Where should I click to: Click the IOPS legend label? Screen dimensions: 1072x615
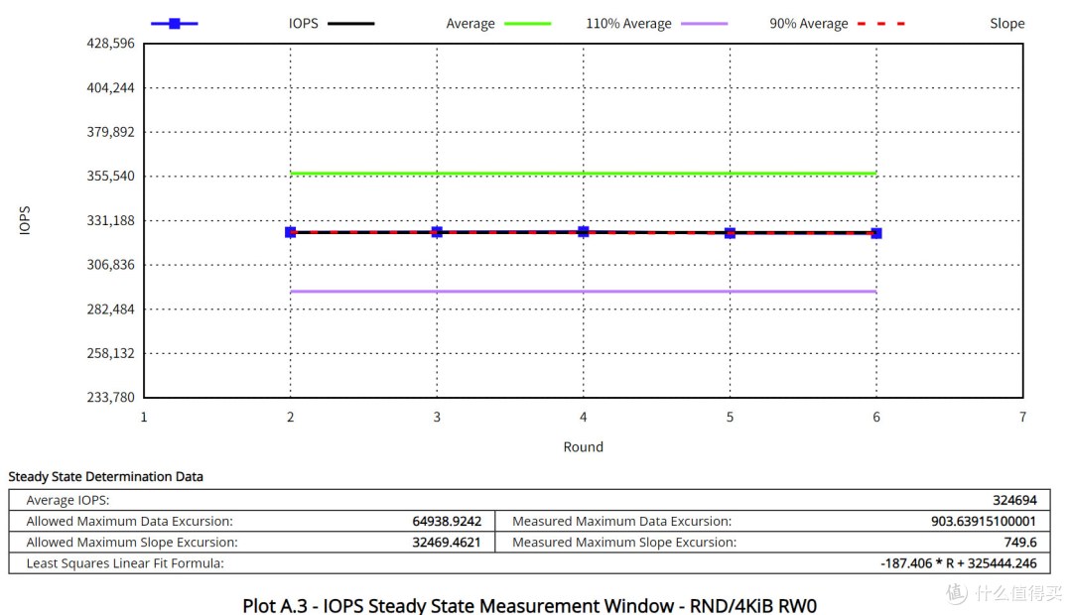303,23
